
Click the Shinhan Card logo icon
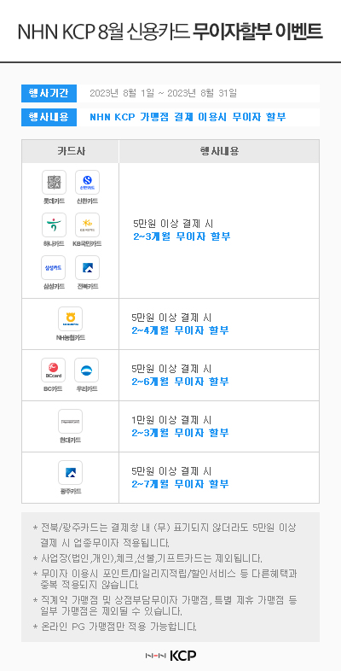(x=87, y=183)
